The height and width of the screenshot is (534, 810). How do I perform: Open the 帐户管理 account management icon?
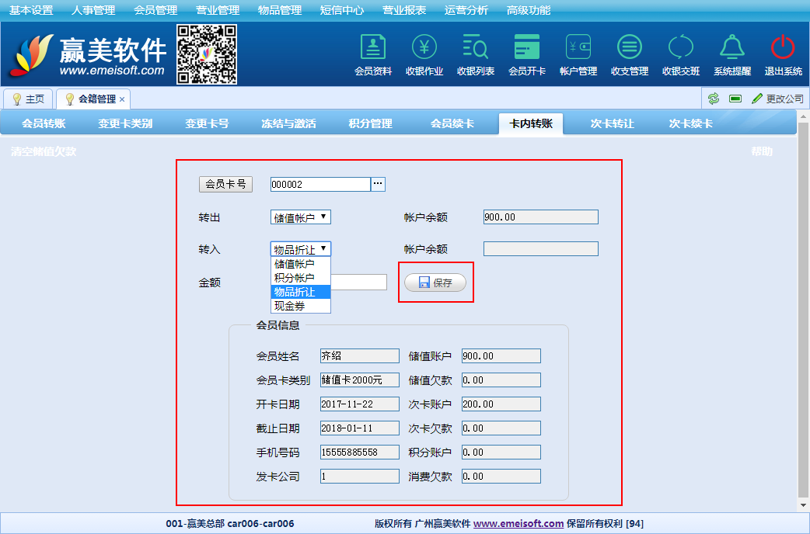[x=578, y=48]
